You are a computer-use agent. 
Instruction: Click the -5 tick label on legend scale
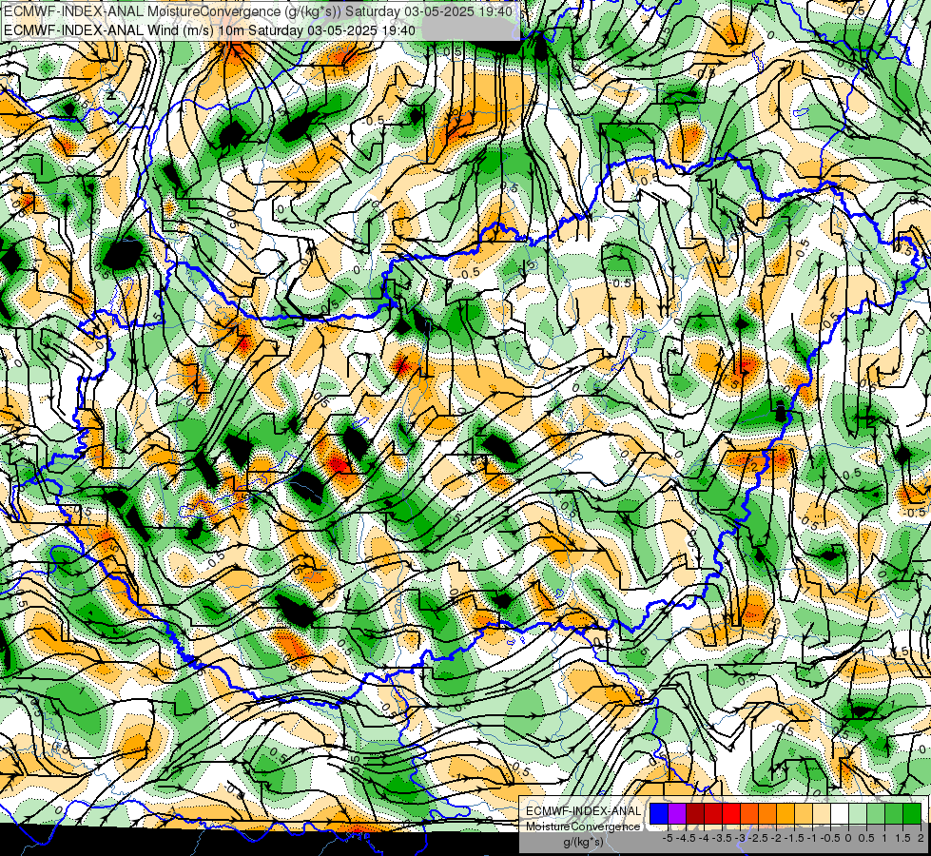pyautogui.click(x=668, y=838)
